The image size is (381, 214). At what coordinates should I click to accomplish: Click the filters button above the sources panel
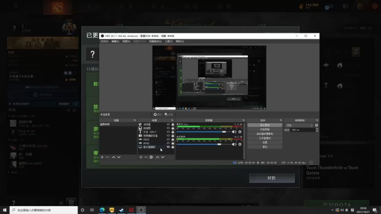pyautogui.click(x=169, y=115)
